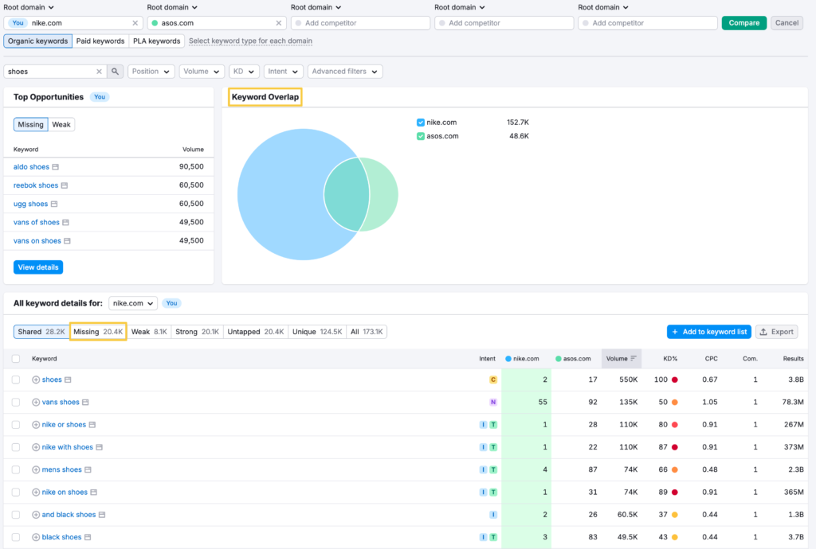Uncheck asos.com in Keyword Overlap legend
Viewport: 816px width, 549px height.
[x=421, y=136]
